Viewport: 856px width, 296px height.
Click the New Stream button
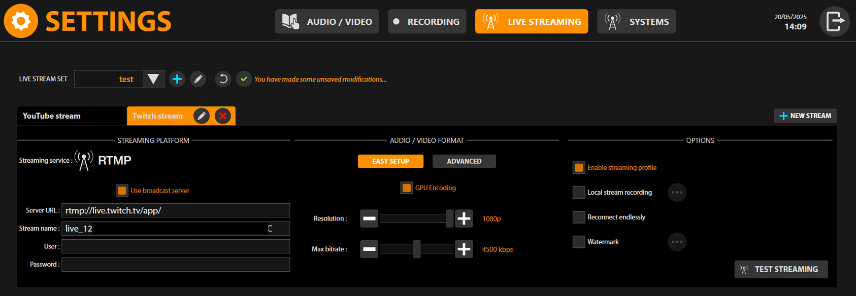[805, 116]
